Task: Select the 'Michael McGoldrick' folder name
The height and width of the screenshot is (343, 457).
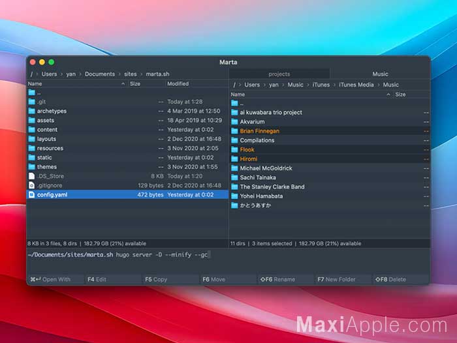Action: coord(266,168)
